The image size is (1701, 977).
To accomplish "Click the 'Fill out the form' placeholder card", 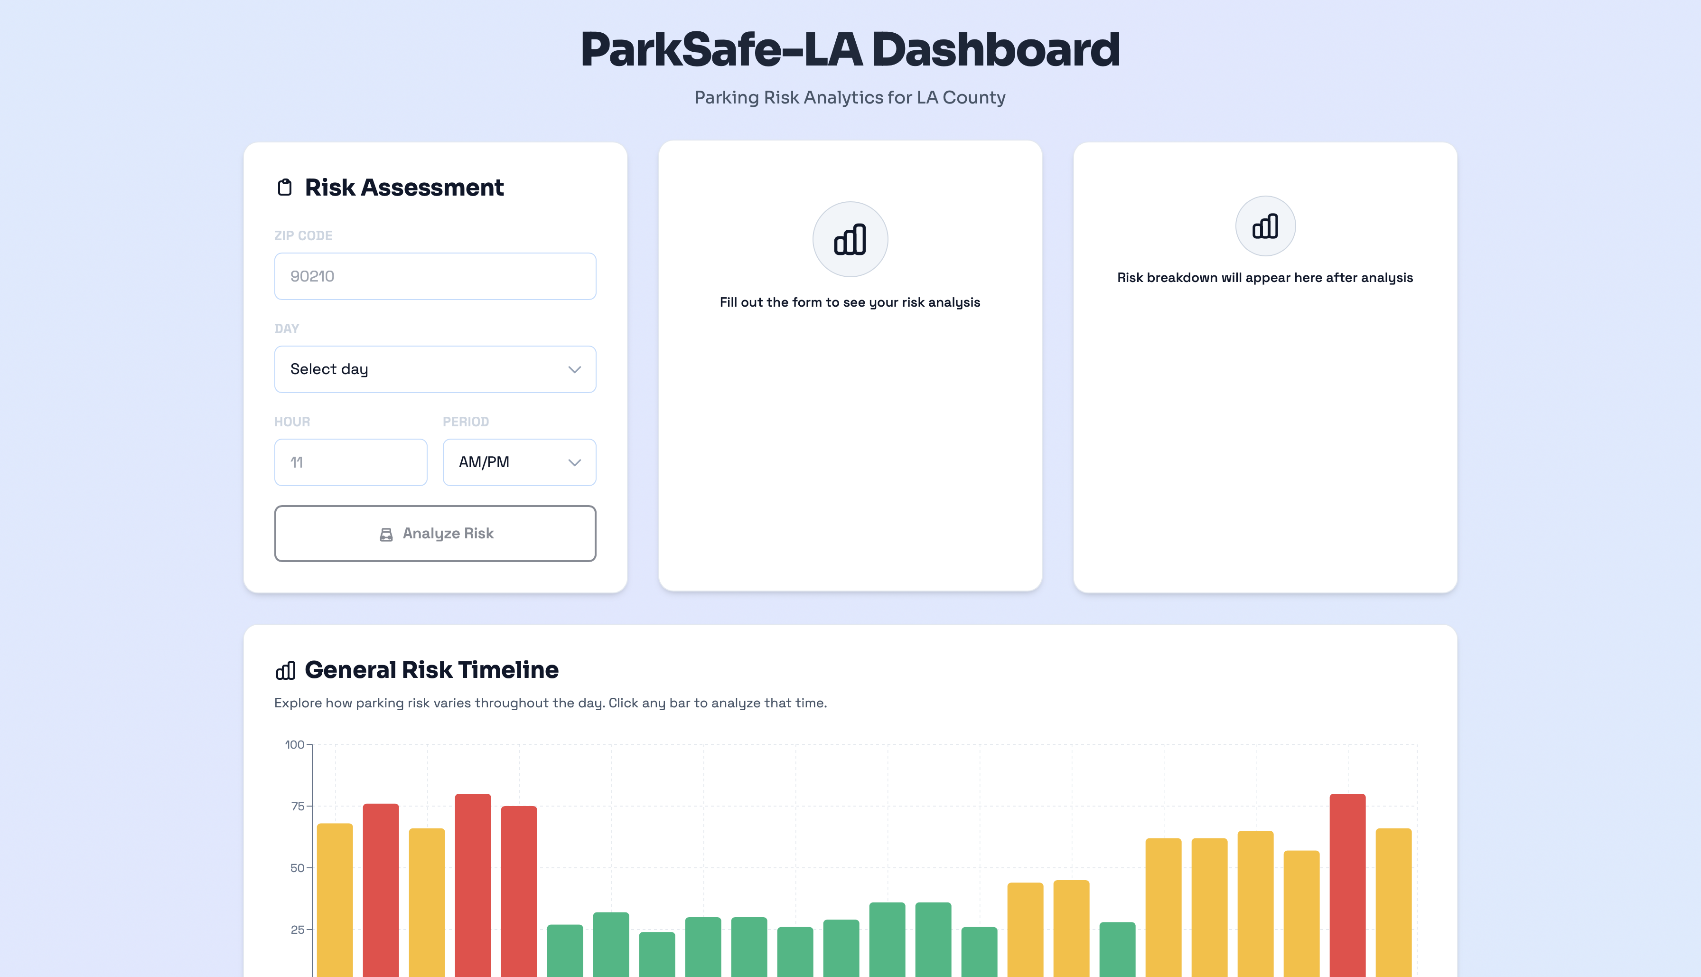I will pos(850,366).
